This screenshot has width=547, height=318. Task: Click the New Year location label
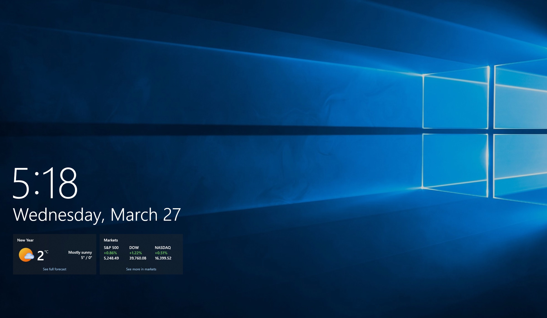(26, 240)
